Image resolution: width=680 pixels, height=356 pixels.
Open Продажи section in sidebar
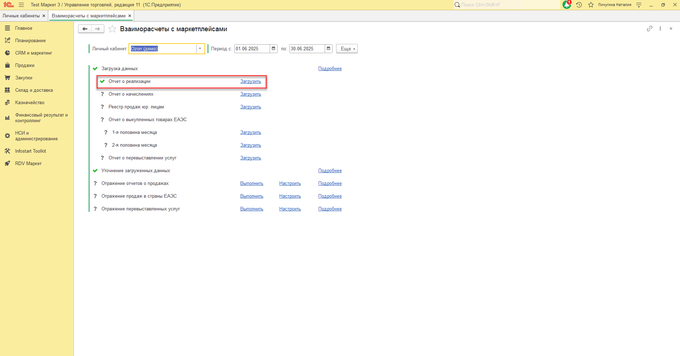coord(25,66)
